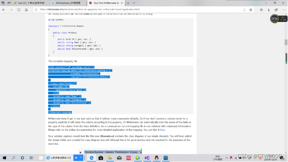Click the public class Product line
Screen dimensions: 288x162
pyautogui.click(x=65, y=33)
